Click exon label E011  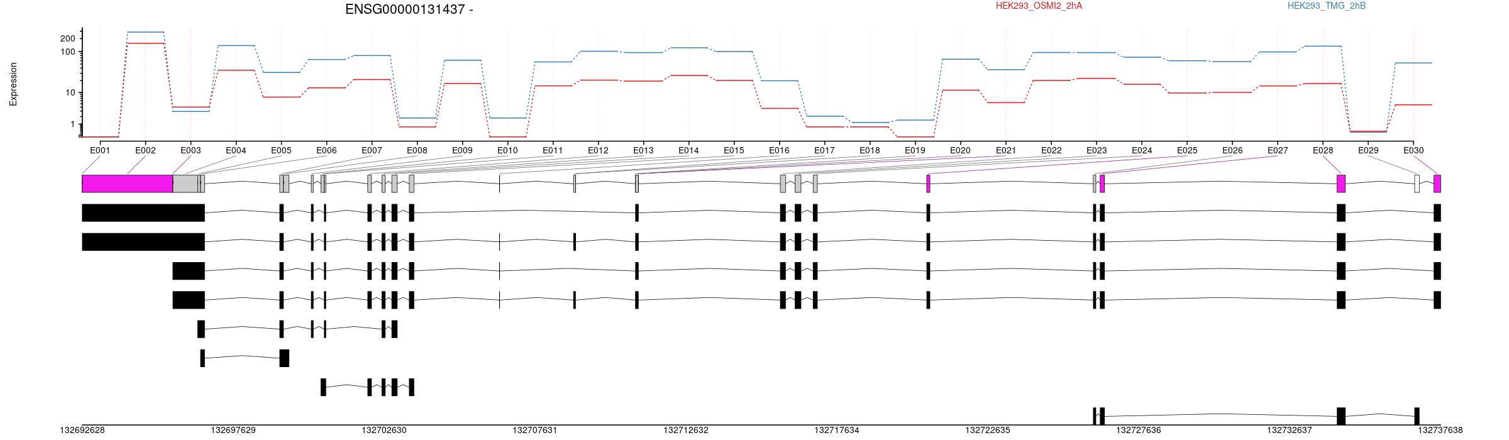point(553,150)
